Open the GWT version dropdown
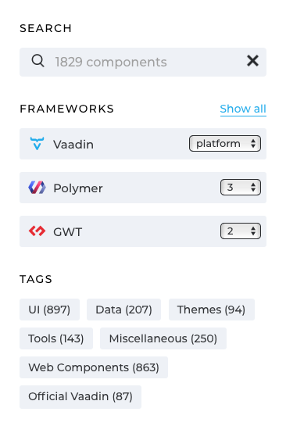286x426 pixels. tap(241, 231)
